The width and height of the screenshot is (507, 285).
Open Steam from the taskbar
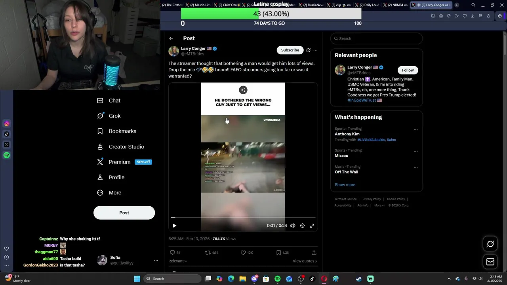[358, 279]
